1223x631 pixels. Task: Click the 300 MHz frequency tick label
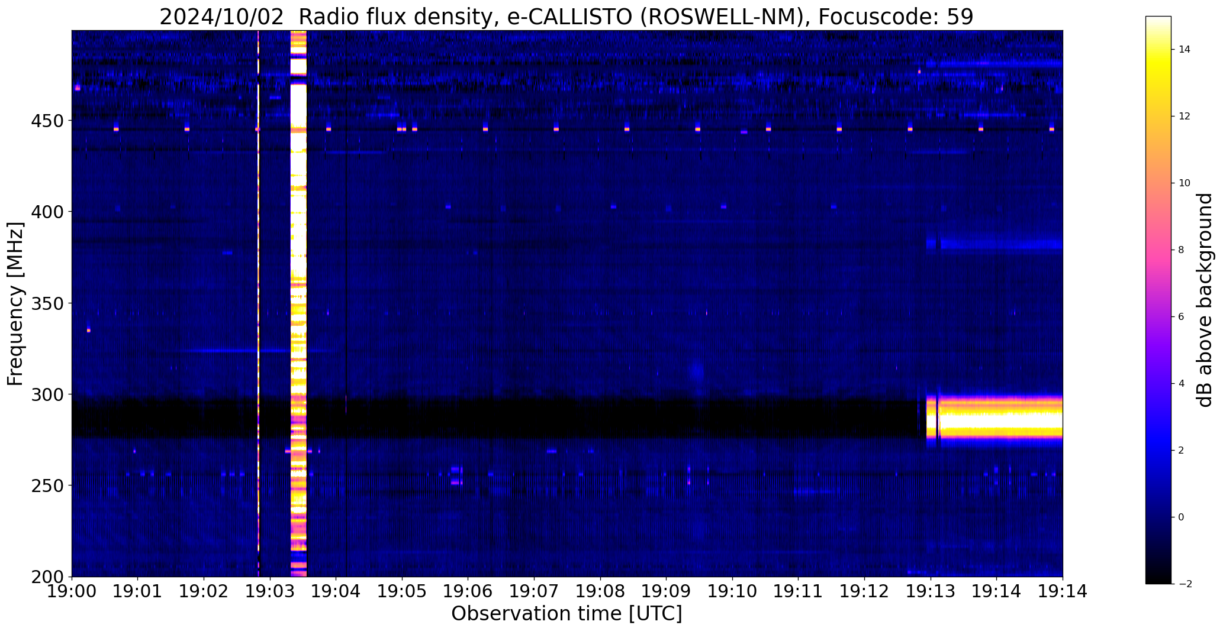(47, 394)
